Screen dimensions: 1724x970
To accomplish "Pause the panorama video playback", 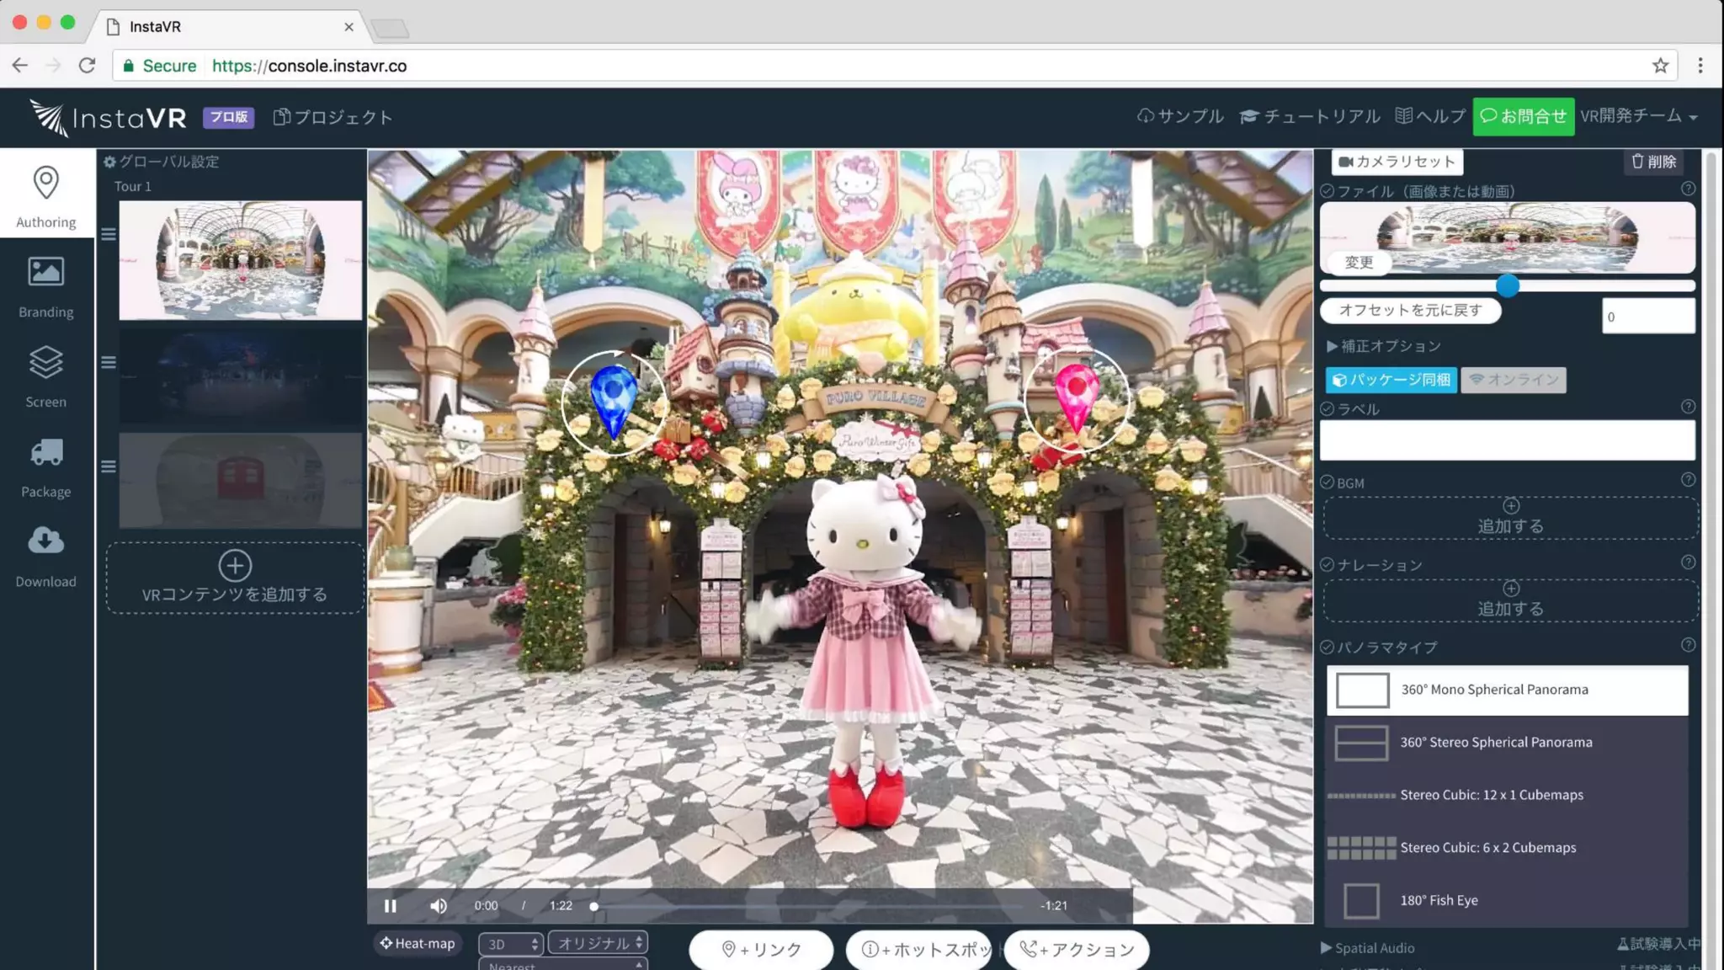I will [390, 906].
